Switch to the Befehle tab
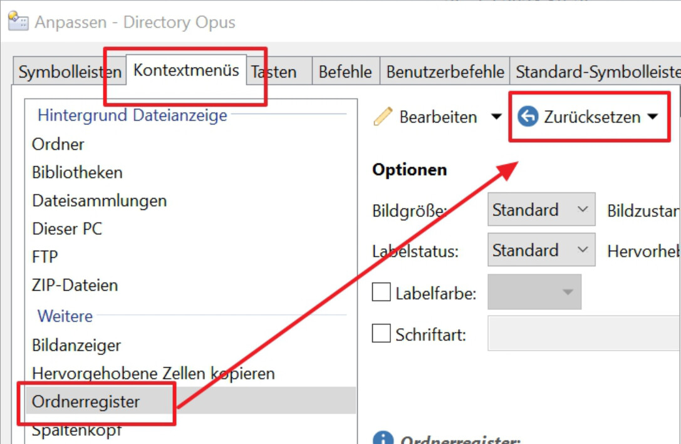The height and width of the screenshot is (444, 681). (x=346, y=71)
